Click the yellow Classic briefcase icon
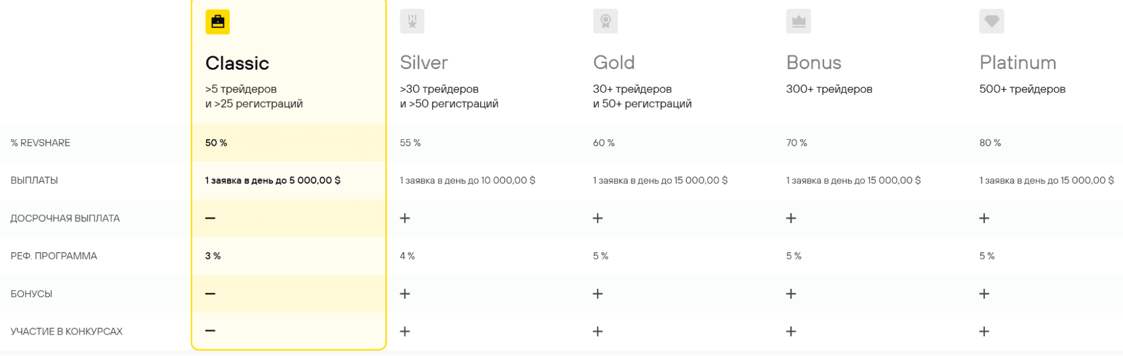Viewport: 1123px width, 356px height. coord(217,22)
